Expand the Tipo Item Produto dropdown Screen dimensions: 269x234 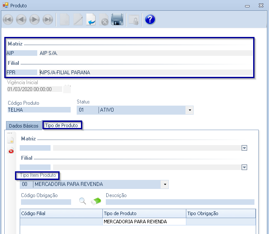[x=164, y=184]
